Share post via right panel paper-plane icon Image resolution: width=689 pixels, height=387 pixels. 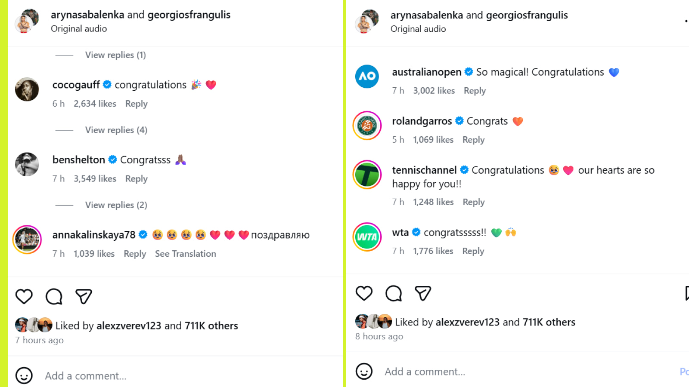[423, 293]
